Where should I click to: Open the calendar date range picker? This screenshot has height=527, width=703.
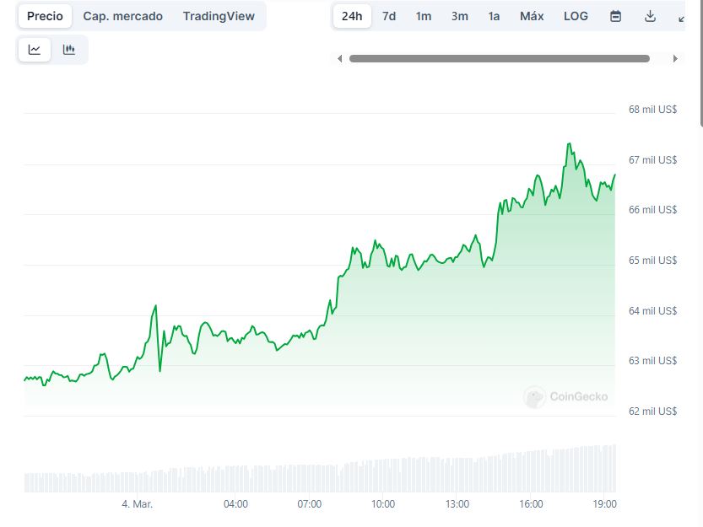(x=615, y=16)
